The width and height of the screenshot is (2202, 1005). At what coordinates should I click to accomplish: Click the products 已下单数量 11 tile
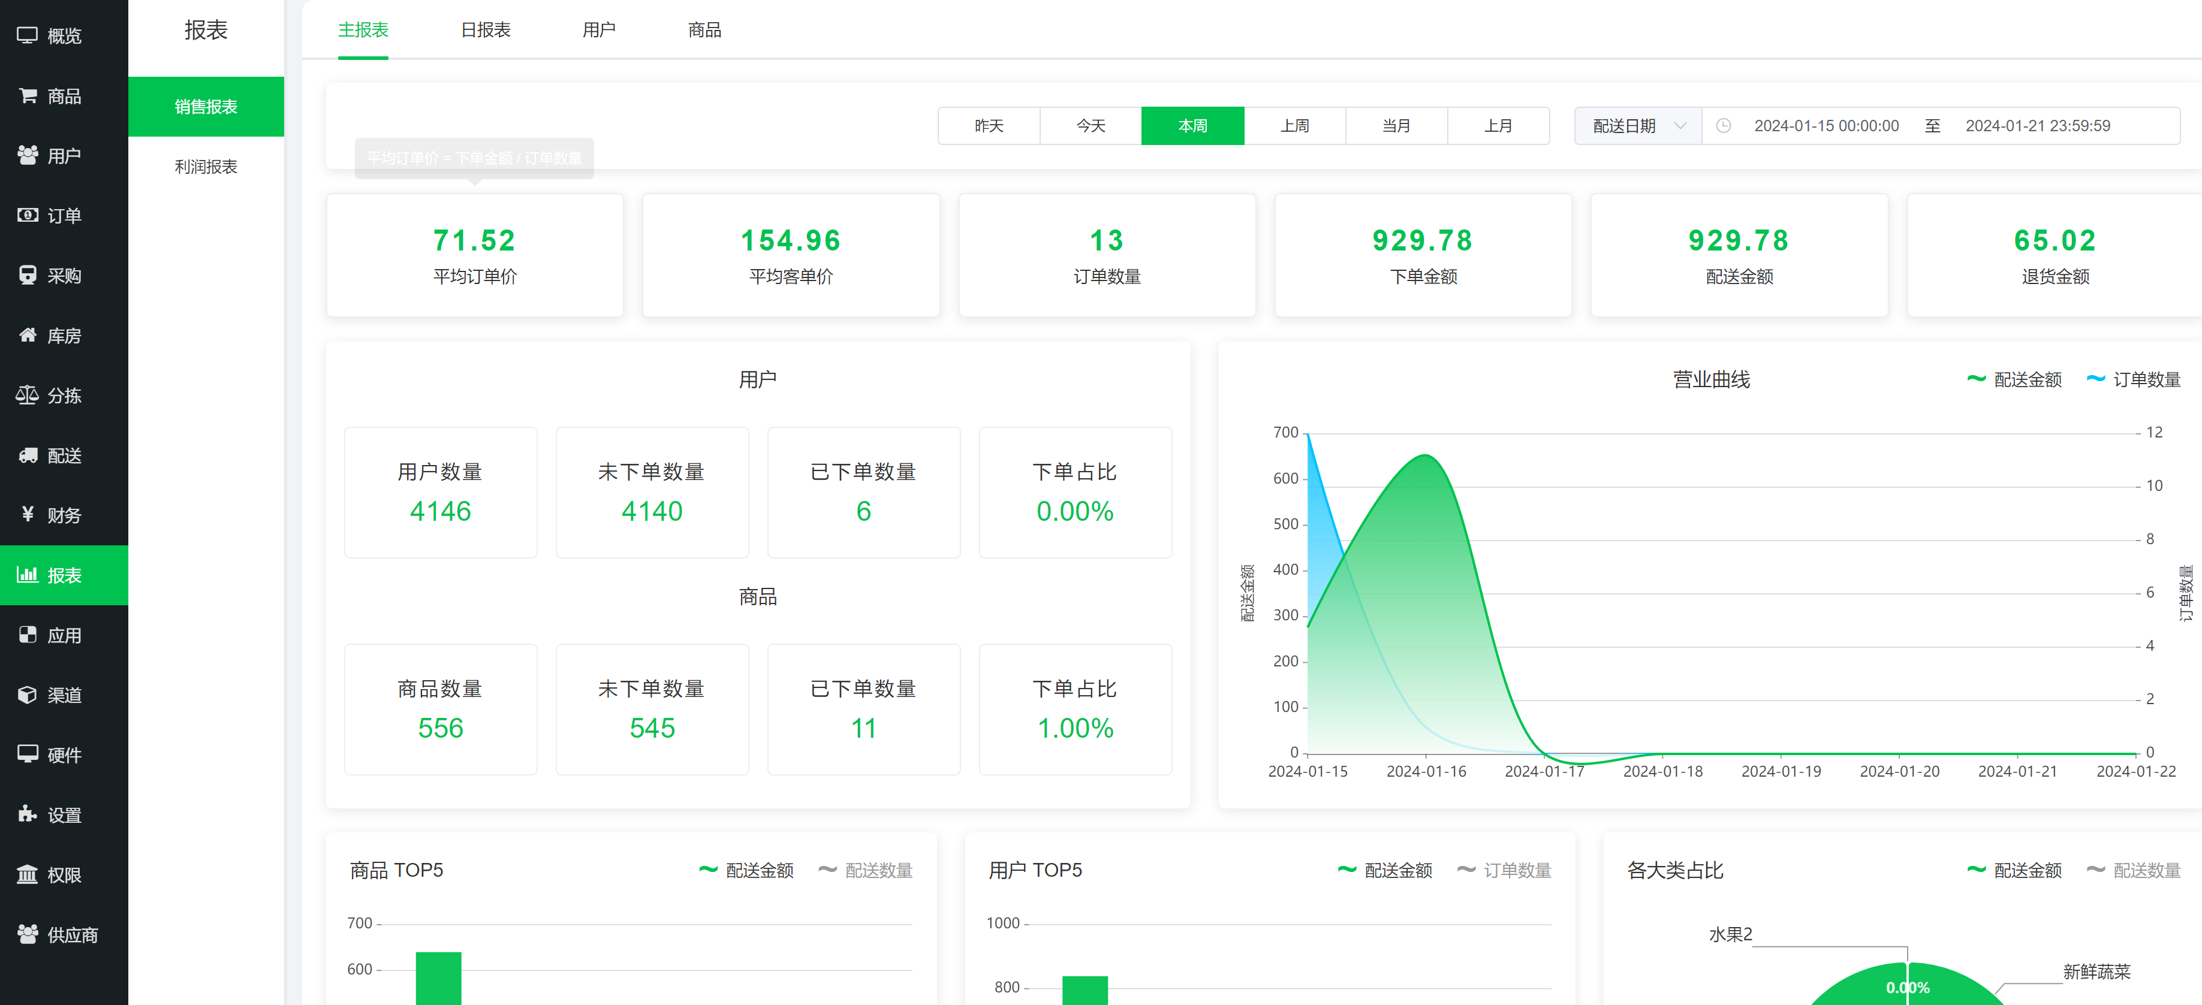click(x=864, y=710)
